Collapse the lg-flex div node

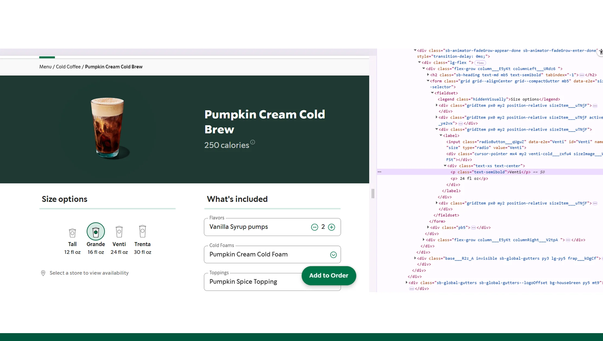(x=419, y=62)
